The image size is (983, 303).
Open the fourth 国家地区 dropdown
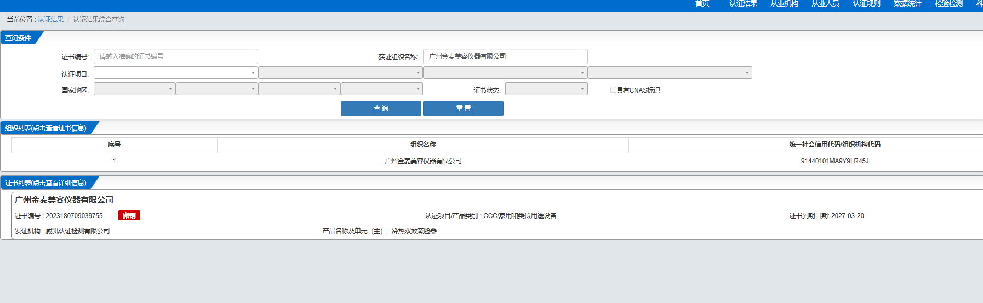382,89
